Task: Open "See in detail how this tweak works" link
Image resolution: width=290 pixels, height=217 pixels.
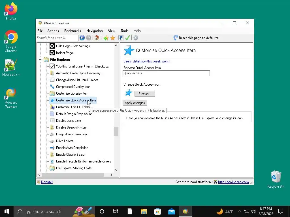Action: [146, 61]
